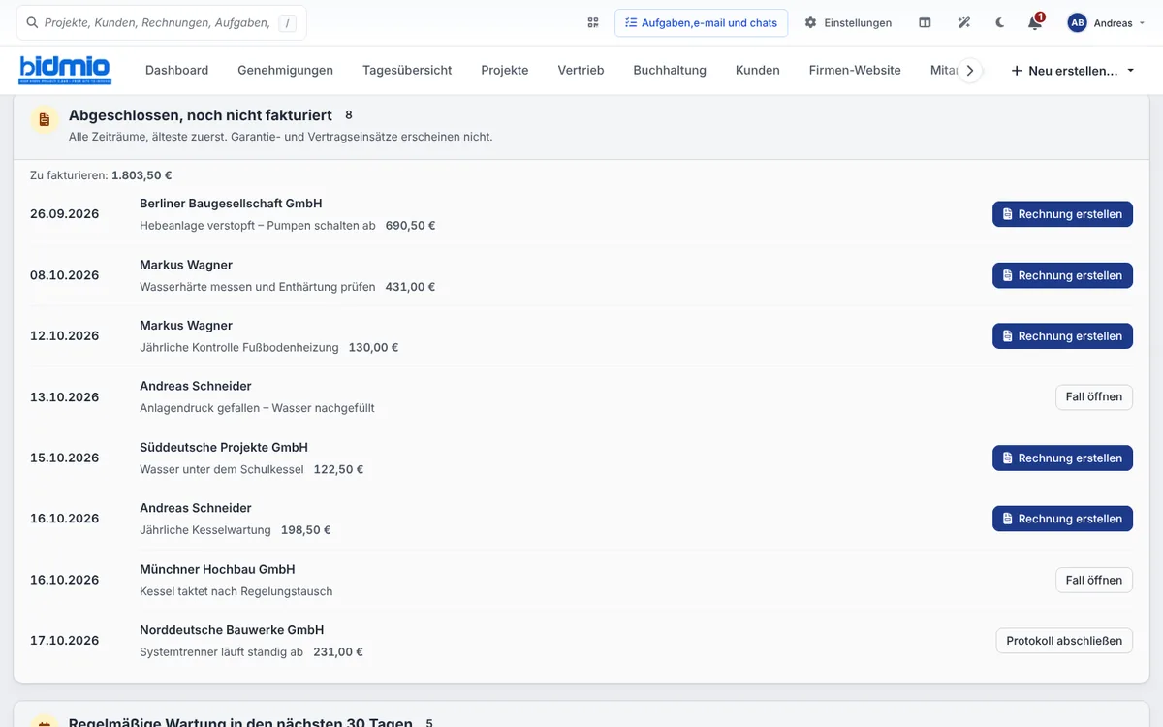Click the Abgeschlossen, noch nicht fakturiert heading
This screenshot has width=1163, height=727.
201,115
